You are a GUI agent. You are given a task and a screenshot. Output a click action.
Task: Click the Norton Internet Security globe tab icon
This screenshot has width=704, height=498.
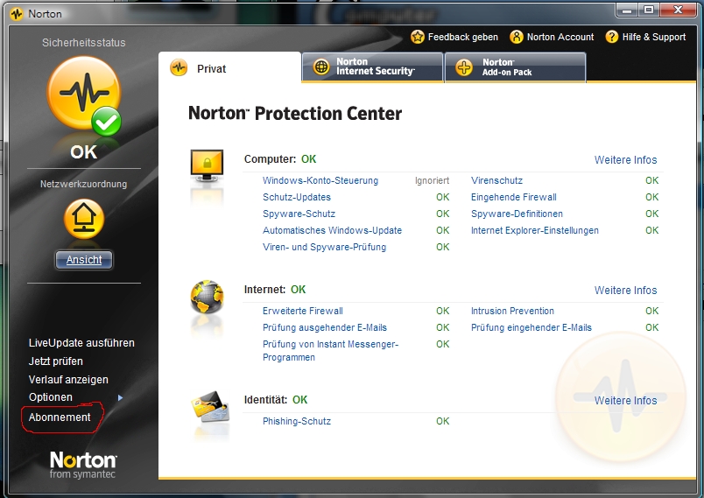(x=321, y=67)
